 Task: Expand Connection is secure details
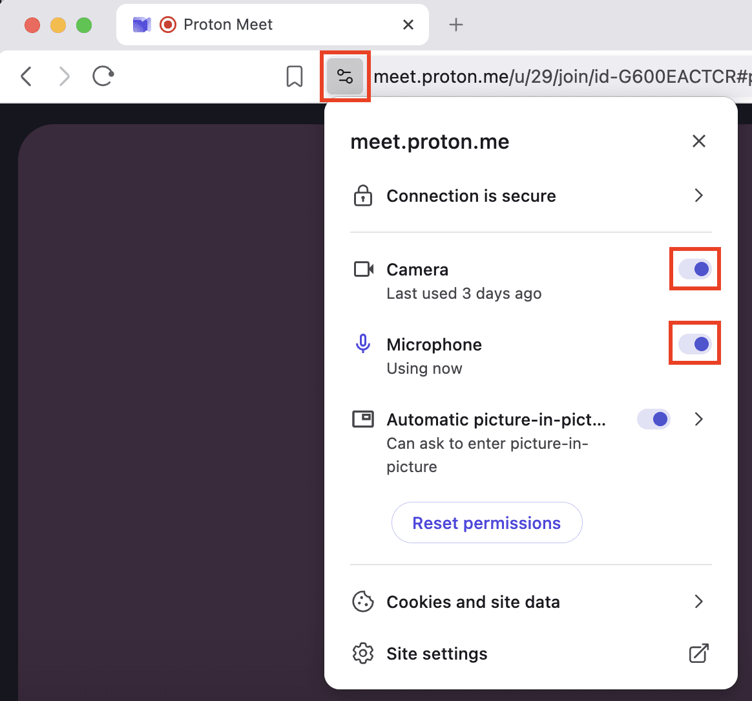(x=698, y=195)
